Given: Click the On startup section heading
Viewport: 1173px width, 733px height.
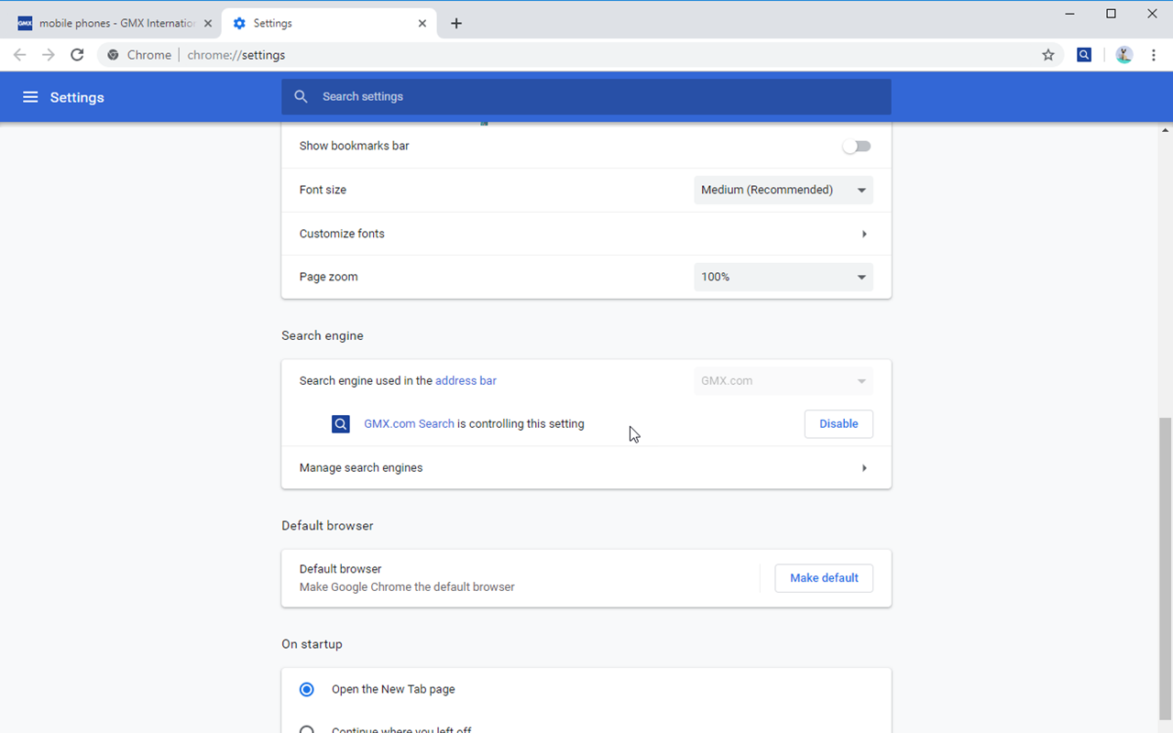Looking at the screenshot, I should (x=312, y=644).
